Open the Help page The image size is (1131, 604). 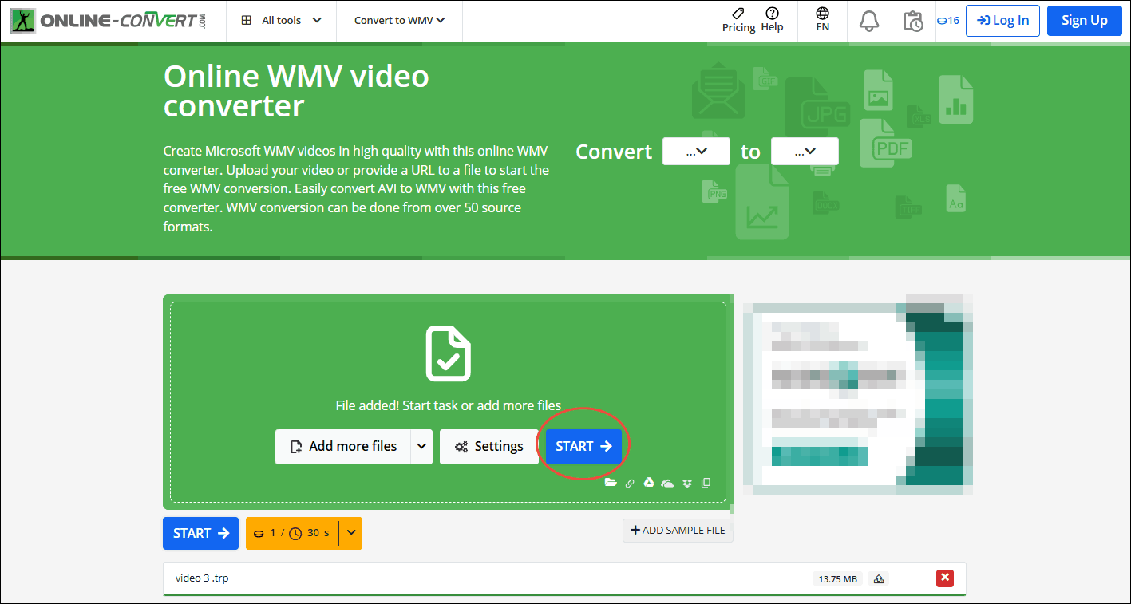[x=772, y=21]
